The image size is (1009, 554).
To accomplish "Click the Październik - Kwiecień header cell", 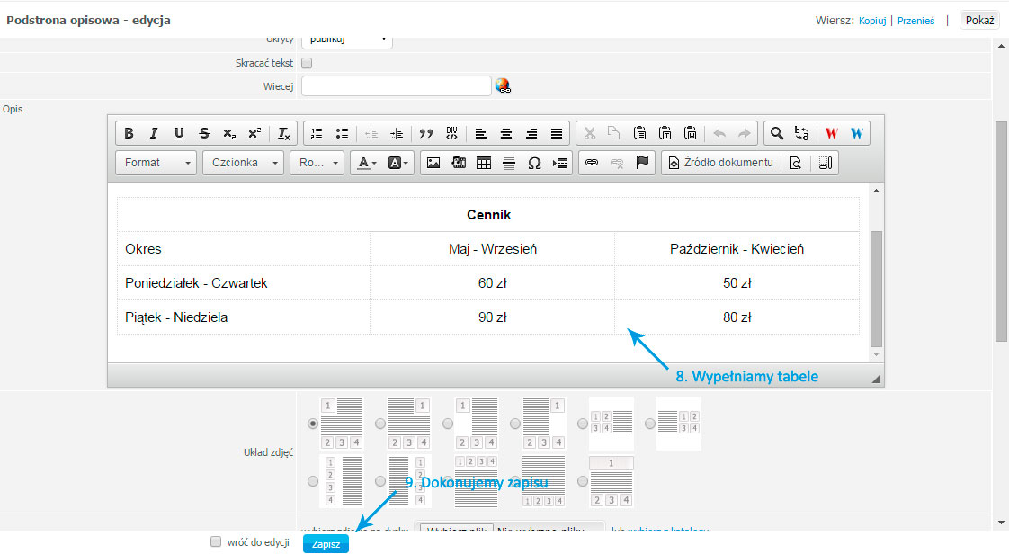I will pyautogui.click(x=737, y=249).
